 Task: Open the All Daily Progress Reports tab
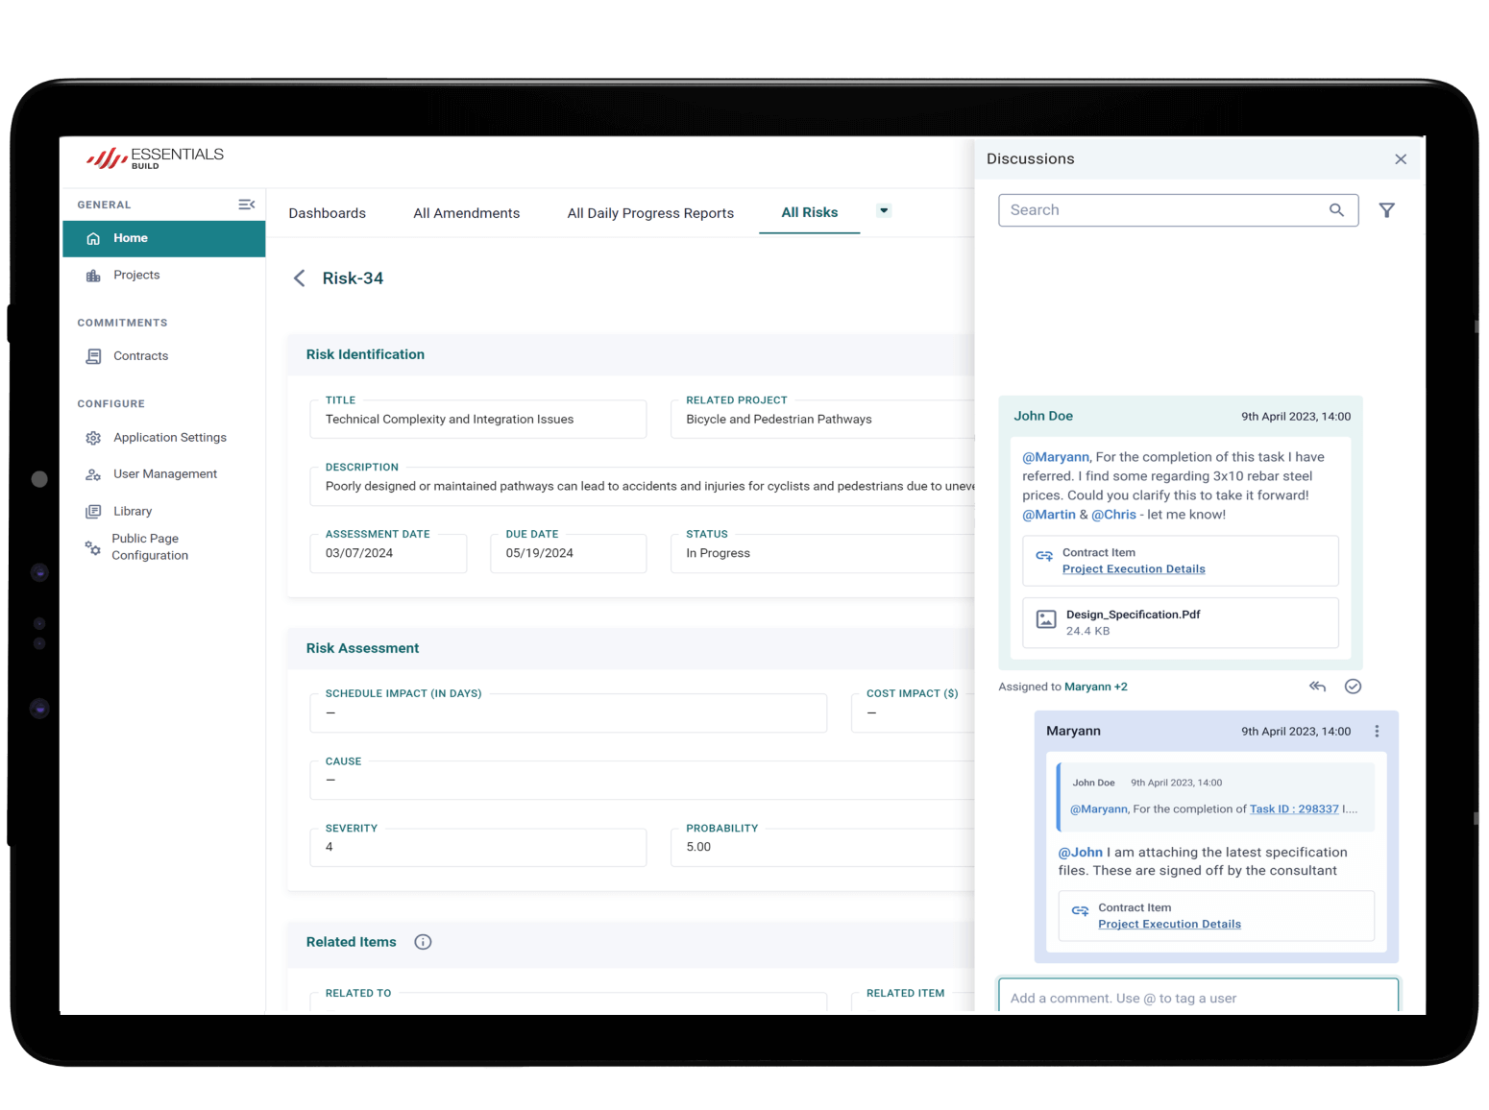point(649,213)
